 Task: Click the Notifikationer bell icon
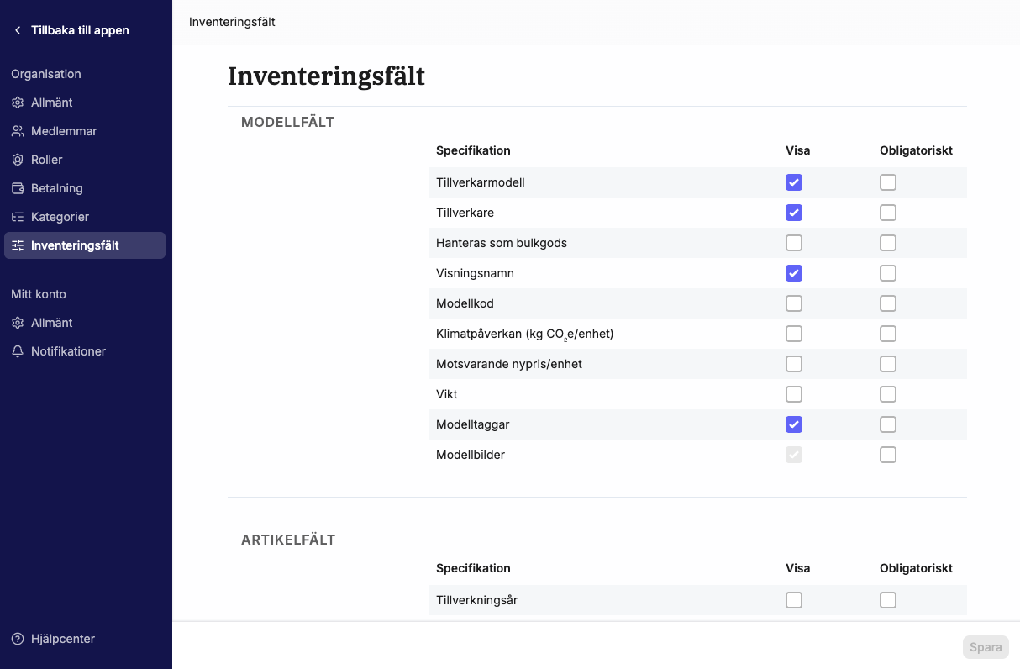[x=18, y=351]
